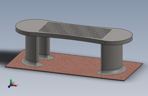The height and width of the screenshot is (96, 148).
Task: Select the rear-left bench leg
Action: coord(45,46)
